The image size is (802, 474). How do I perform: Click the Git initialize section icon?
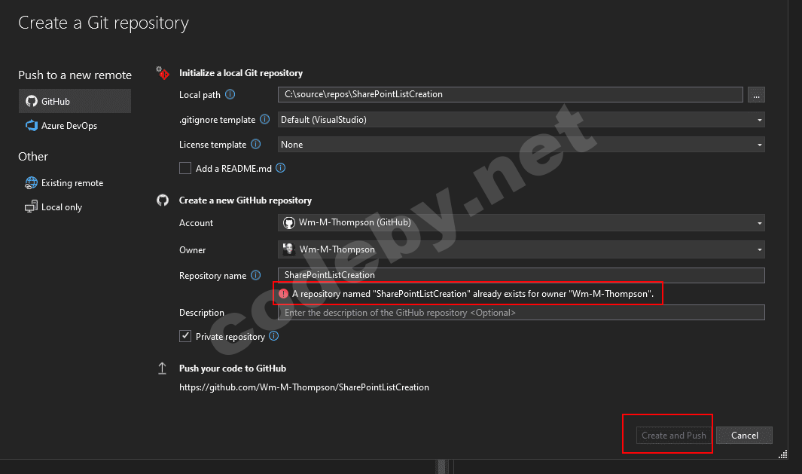(x=163, y=72)
